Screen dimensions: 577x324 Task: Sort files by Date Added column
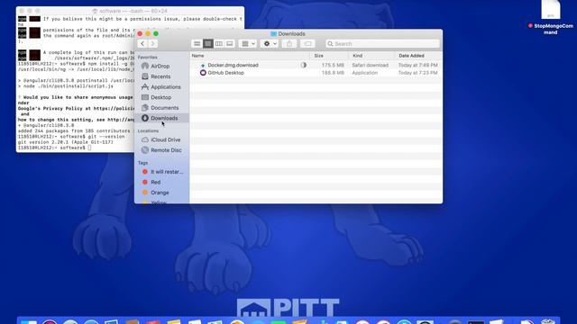click(x=411, y=56)
